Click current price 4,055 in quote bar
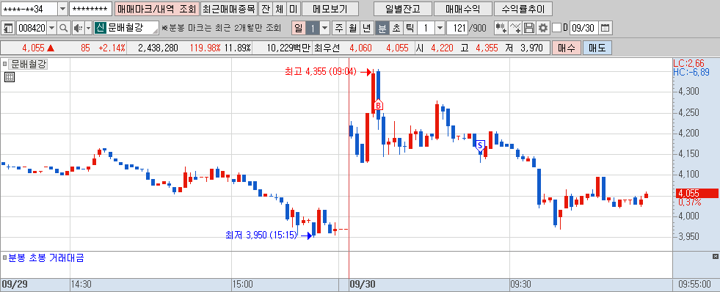This screenshot has width=720, height=292. tap(33, 48)
